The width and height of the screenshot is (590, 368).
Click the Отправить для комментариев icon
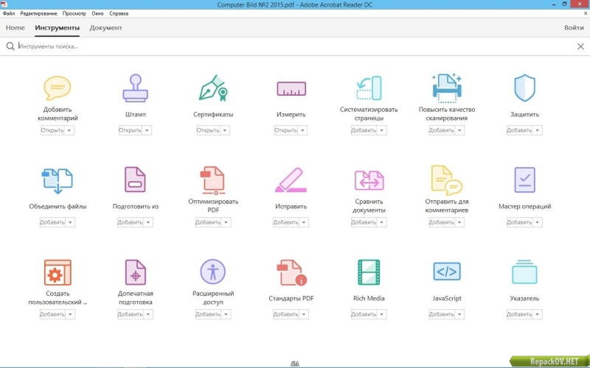tap(447, 180)
